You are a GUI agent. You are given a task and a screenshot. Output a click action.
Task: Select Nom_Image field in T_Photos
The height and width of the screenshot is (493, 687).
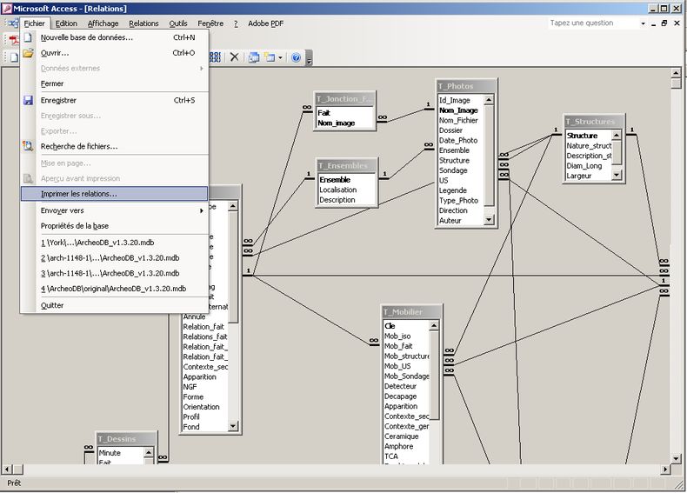click(x=458, y=110)
